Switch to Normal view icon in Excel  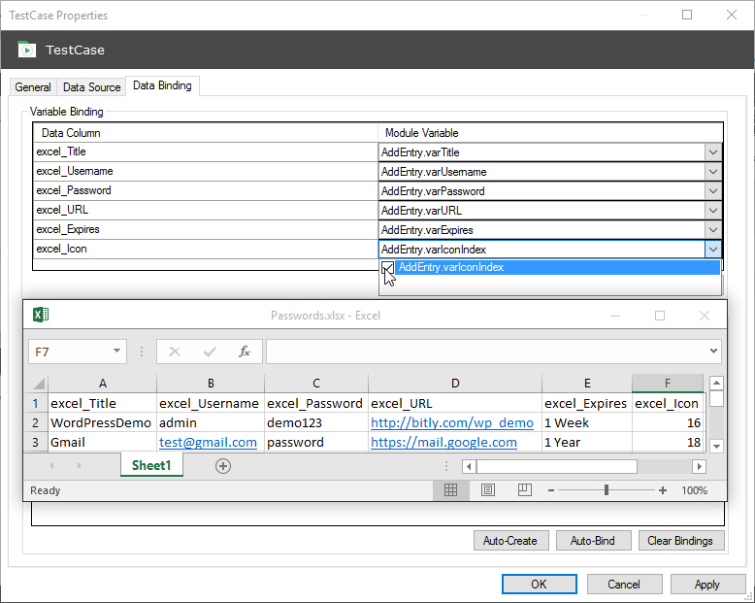(450, 490)
